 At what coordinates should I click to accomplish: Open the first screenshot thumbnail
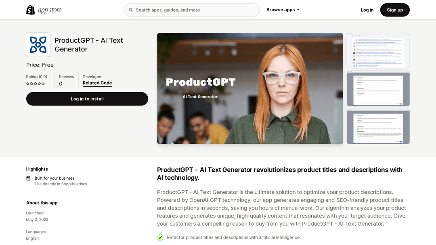(x=378, y=51)
